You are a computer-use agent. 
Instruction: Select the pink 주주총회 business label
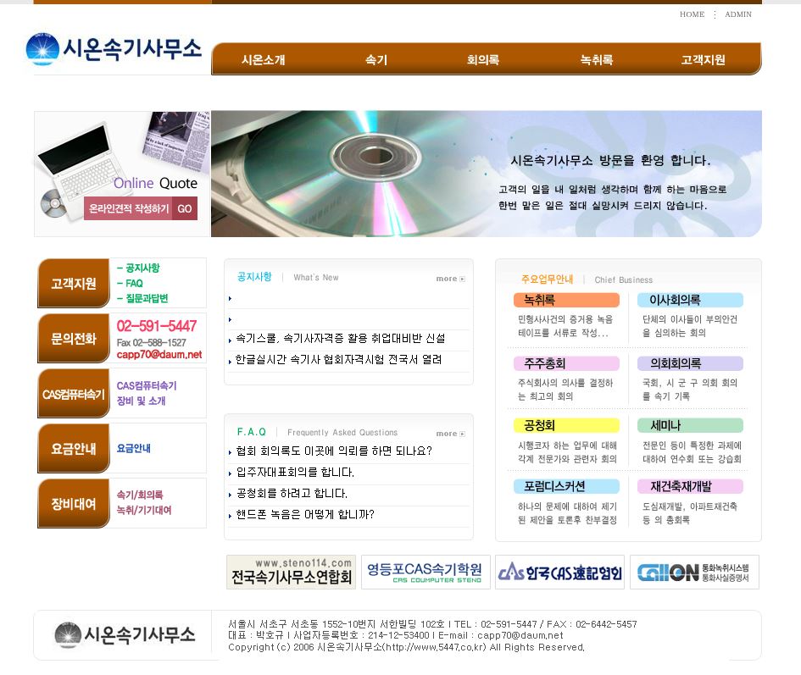coord(566,363)
